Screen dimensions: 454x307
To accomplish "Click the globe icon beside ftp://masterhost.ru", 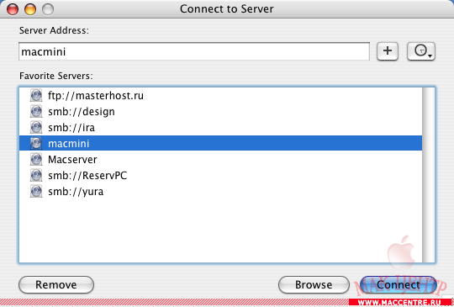I will (36, 95).
